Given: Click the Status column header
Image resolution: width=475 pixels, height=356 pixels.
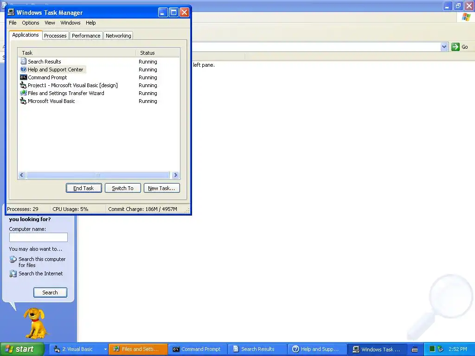Looking at the screenshot, I should (158, 53).
